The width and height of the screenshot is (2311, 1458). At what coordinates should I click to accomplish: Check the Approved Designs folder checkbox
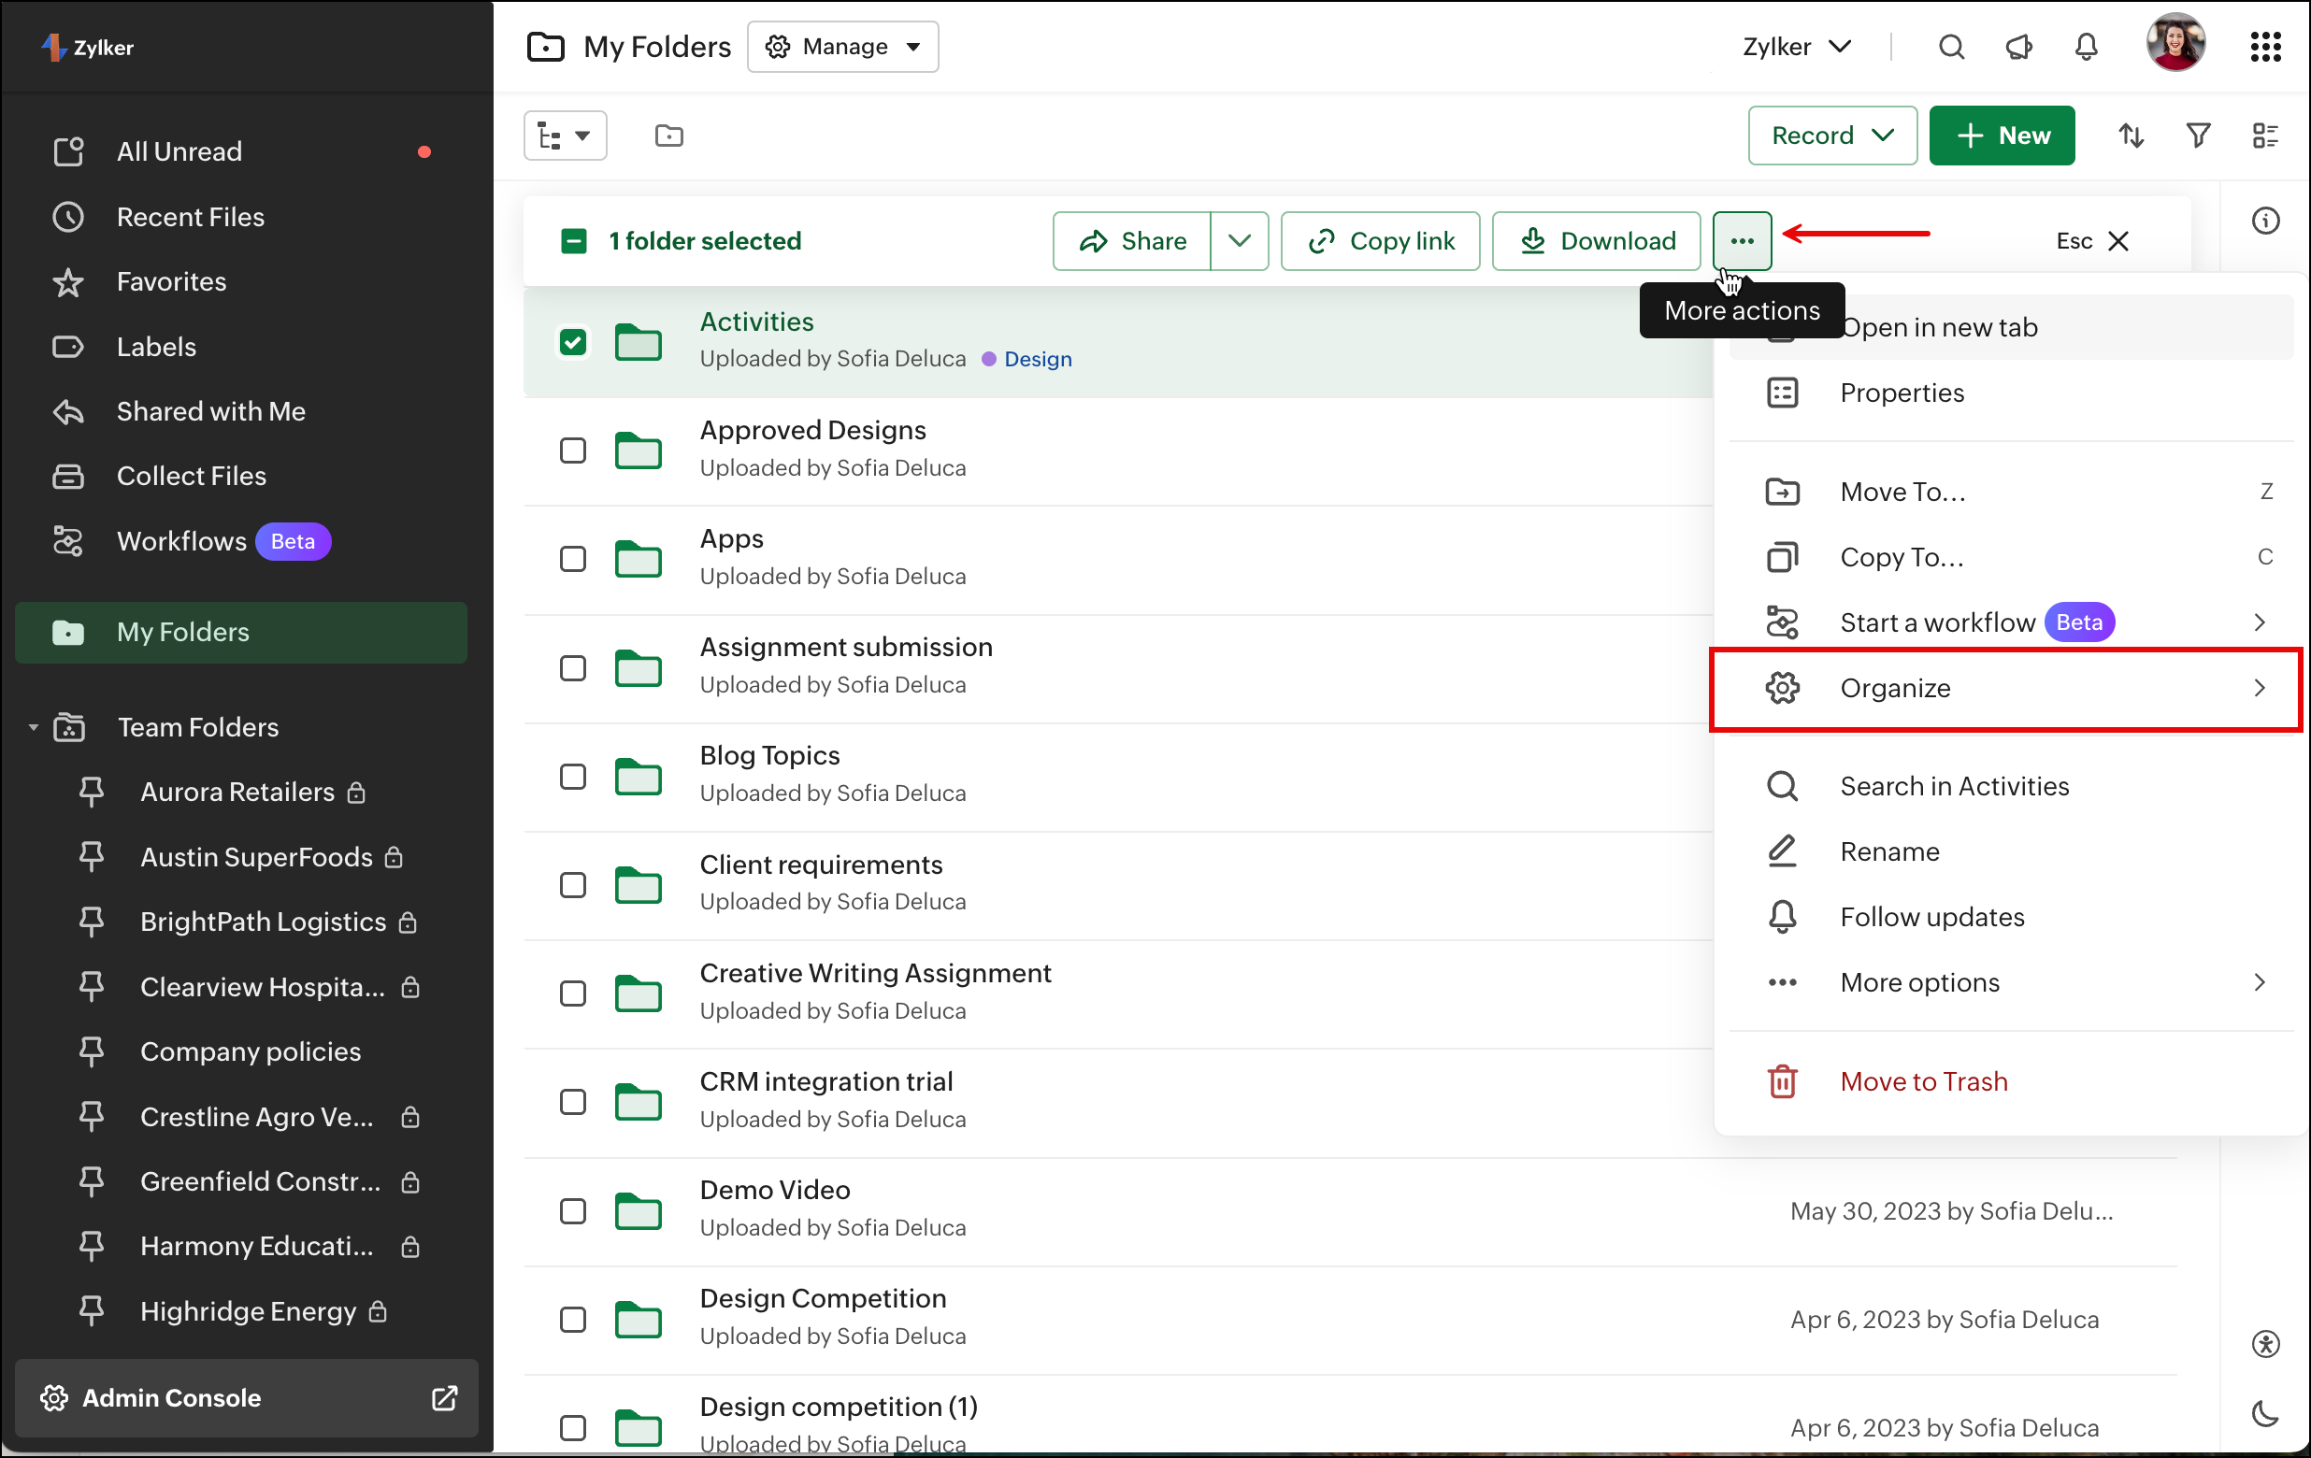pyautogui.click(x=573, y=450)
